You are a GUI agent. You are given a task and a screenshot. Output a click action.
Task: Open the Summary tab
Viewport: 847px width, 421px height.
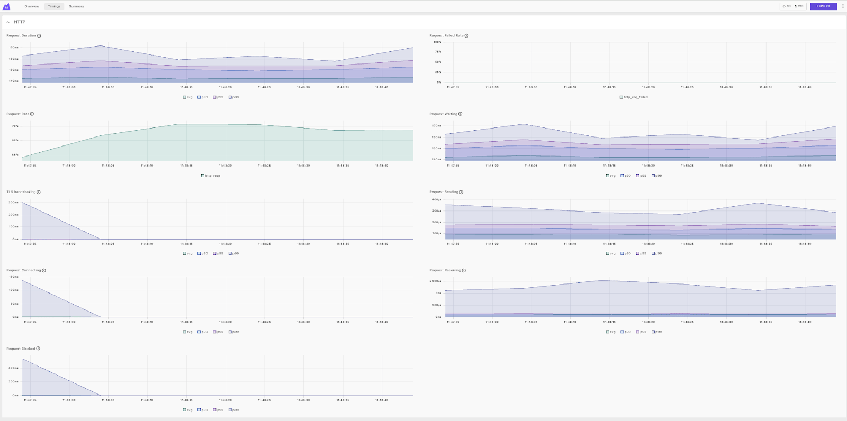pyautogui.click(x=76, y=6)
